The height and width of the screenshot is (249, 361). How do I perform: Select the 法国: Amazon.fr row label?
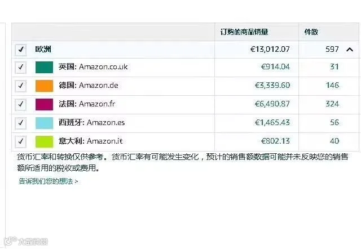tap(87, 104)
